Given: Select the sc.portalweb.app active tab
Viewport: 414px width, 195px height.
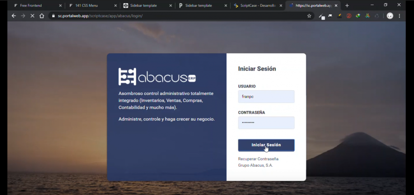Looking at the screenshot, I should pos(314,6).
